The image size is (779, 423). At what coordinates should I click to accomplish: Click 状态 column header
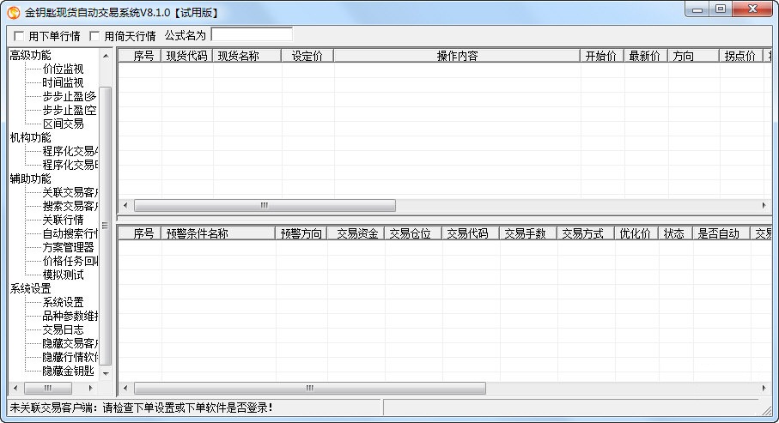(676, 233)
